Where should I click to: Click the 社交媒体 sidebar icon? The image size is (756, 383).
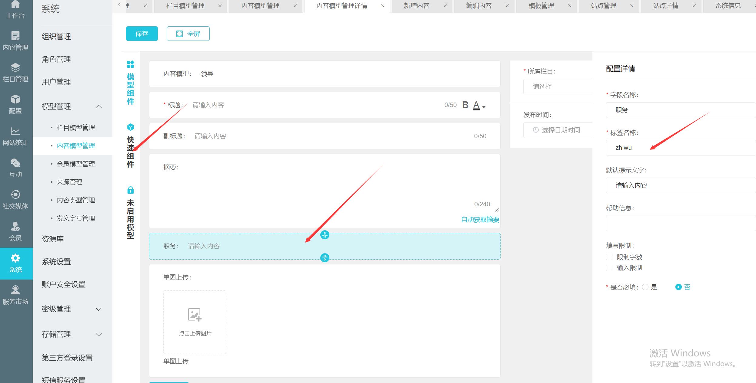click(x=15, y=195)
